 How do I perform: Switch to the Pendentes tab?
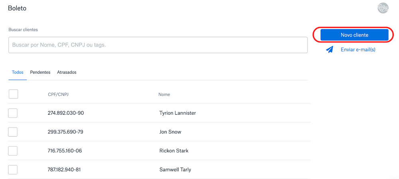pos(40,72)
